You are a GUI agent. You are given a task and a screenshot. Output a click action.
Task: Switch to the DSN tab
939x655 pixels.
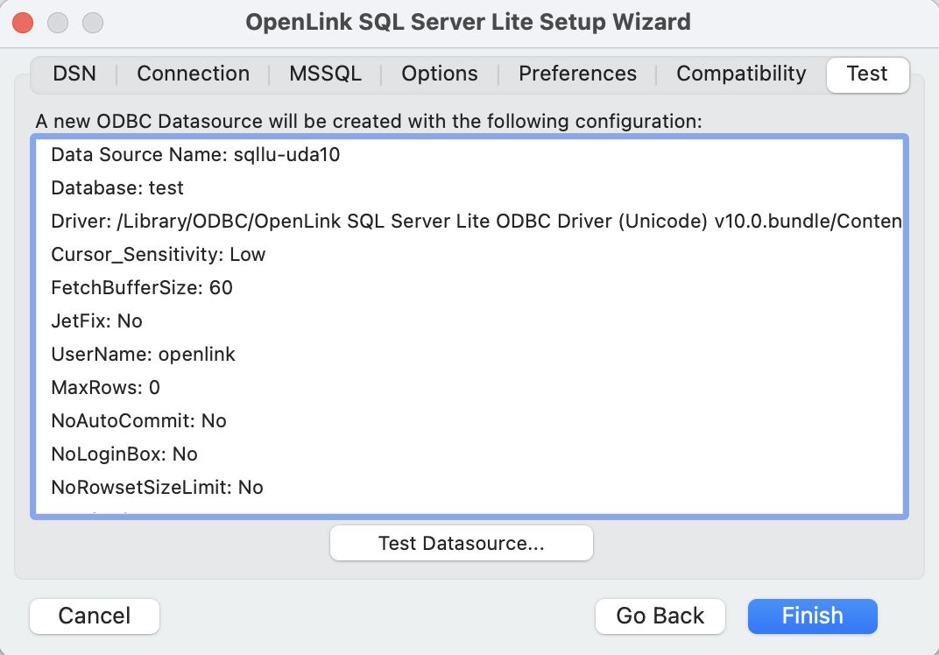(74, 74)
